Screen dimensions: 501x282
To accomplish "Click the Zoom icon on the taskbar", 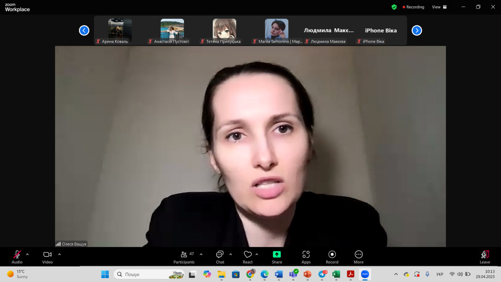I will coord(365,274).
